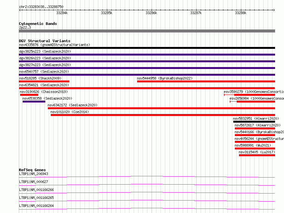This screenshot has height=213, width=284.
Task: Select the black nsv4335876 variant bar
Action: pos(147,48)
